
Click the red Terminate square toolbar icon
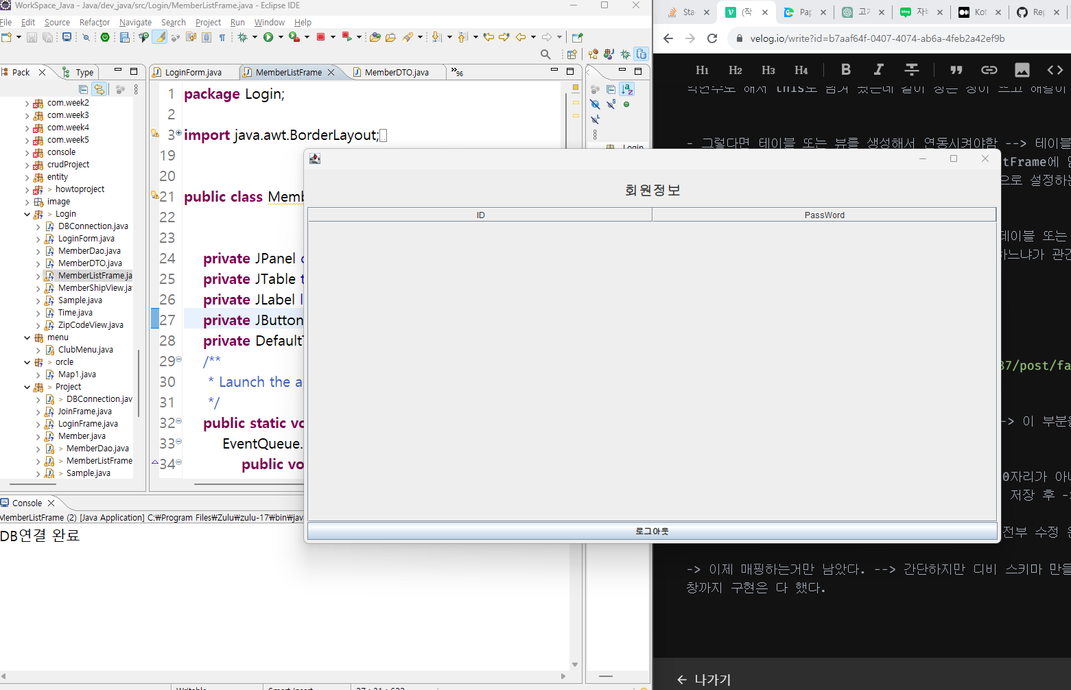[320, 37]
